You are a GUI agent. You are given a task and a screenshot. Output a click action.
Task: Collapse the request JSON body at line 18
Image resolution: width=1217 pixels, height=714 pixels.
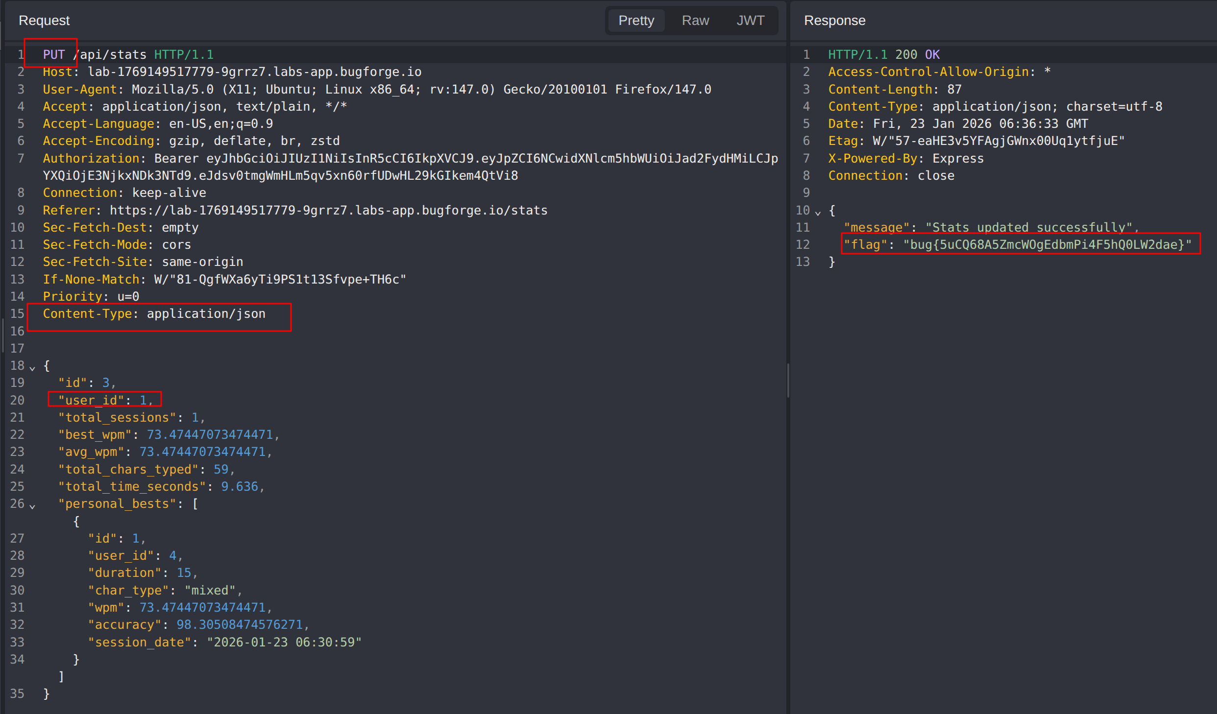click(x=32, y=368)
